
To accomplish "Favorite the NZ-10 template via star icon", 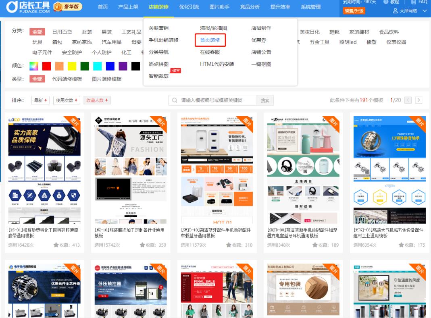I will 142,245.
